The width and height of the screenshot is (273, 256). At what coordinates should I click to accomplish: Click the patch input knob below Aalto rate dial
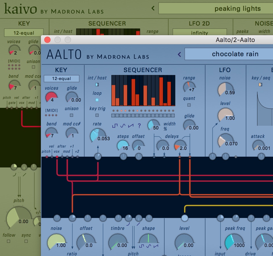98,157
